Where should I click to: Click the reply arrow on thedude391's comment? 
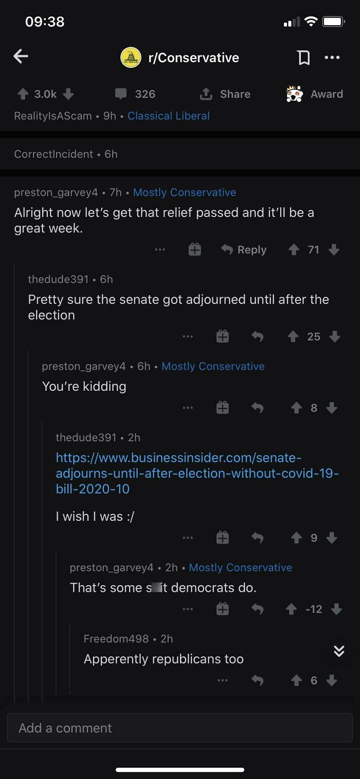coord(258,336)
